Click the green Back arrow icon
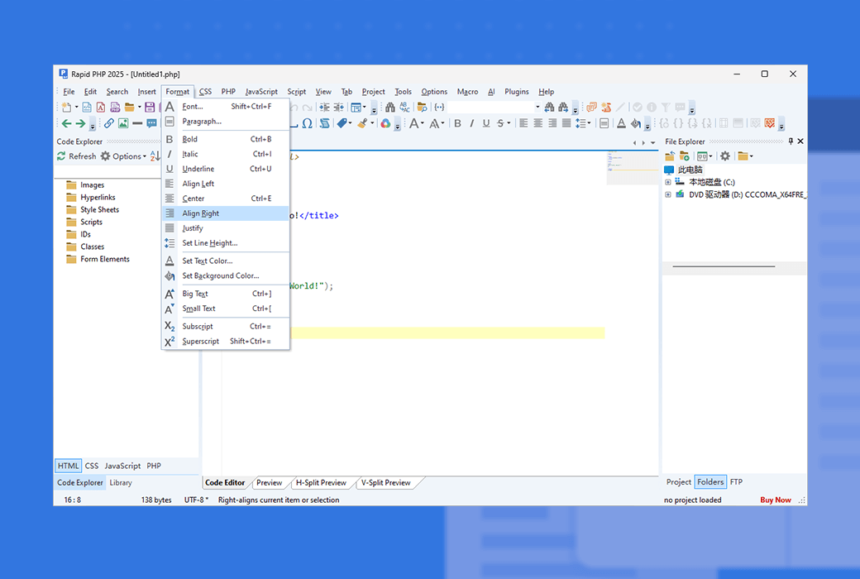The width and height of the screenshot is (860, 579). tap(66, 123)
